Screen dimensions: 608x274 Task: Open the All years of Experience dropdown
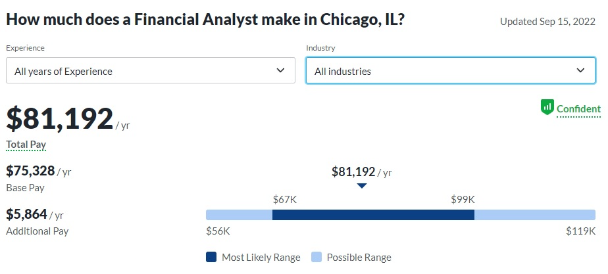point(151,70)
